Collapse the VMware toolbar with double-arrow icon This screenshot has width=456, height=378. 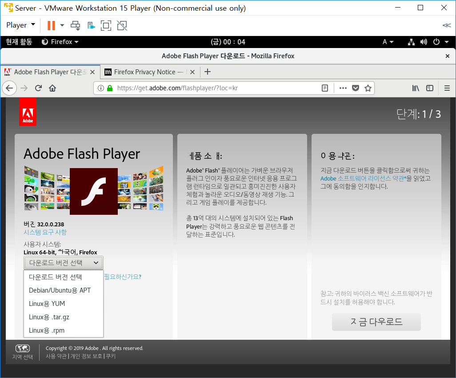tap(446, 25)
